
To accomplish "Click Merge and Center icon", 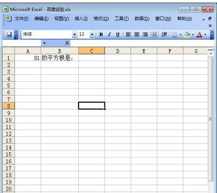I will click(x=154, y=34).
